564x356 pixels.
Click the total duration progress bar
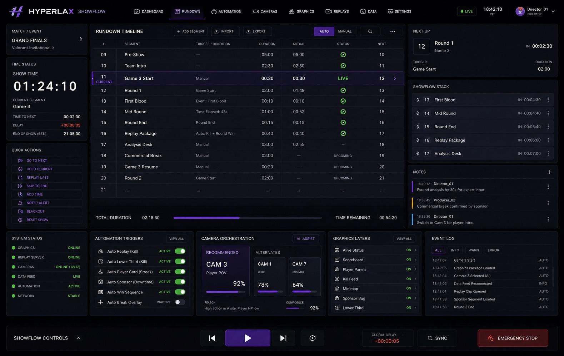(248, 218)
